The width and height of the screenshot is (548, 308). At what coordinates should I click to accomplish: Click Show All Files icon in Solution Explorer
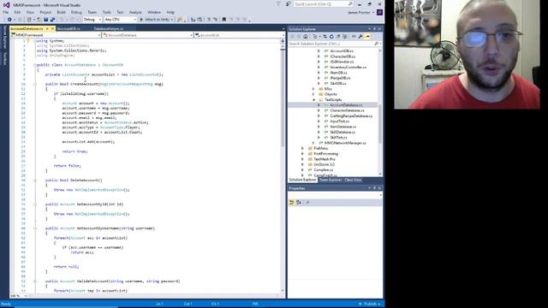point(345,36)
